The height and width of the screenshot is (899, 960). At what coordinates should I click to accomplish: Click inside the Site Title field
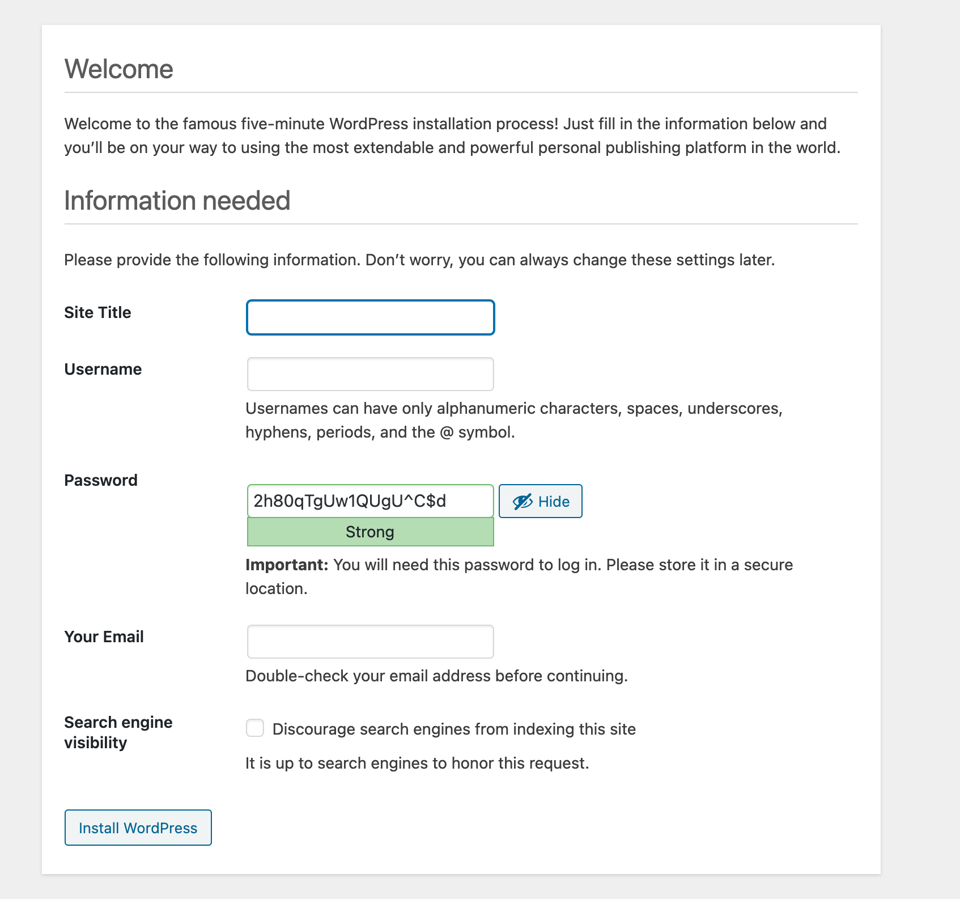(370, 317)
